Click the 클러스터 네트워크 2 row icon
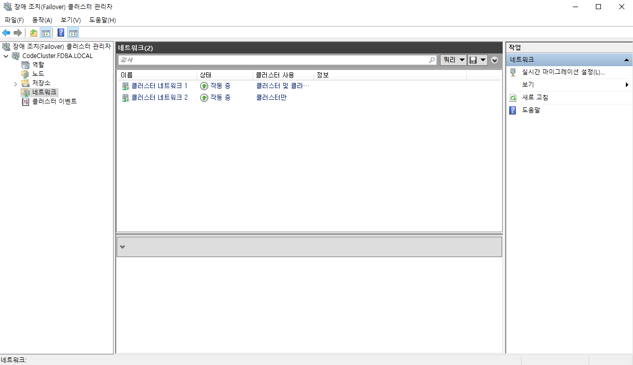Screen dimensions: 633x365 coord(125,97)
